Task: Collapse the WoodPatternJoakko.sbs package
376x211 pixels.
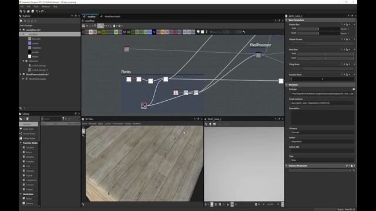Action: click(21, 74)
